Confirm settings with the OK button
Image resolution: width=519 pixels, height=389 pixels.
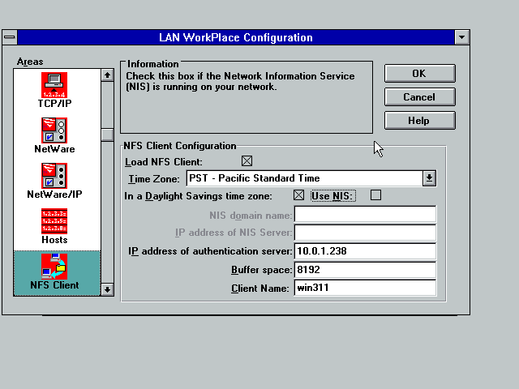(420, 74)
